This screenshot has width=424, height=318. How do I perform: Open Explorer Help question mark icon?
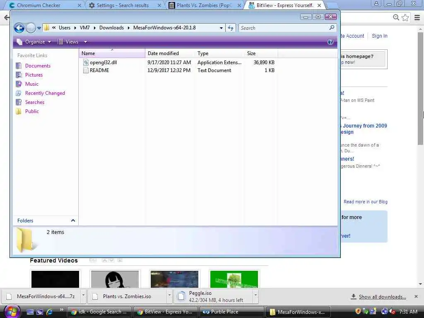[330, 42]
